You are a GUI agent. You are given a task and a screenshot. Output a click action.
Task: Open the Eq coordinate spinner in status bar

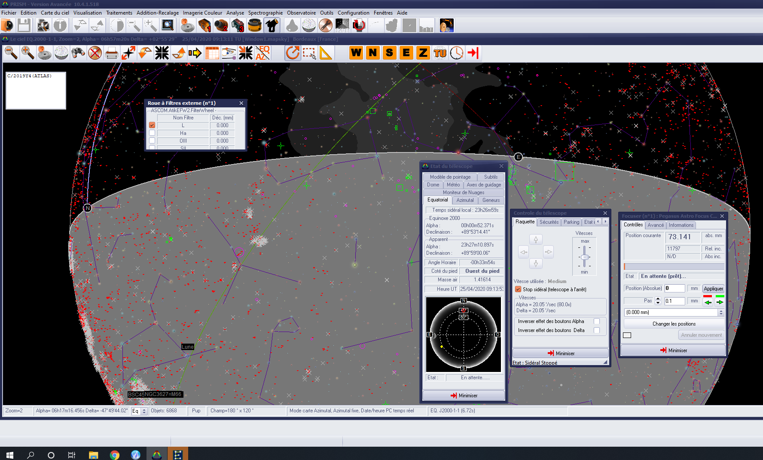click(144, 411)
